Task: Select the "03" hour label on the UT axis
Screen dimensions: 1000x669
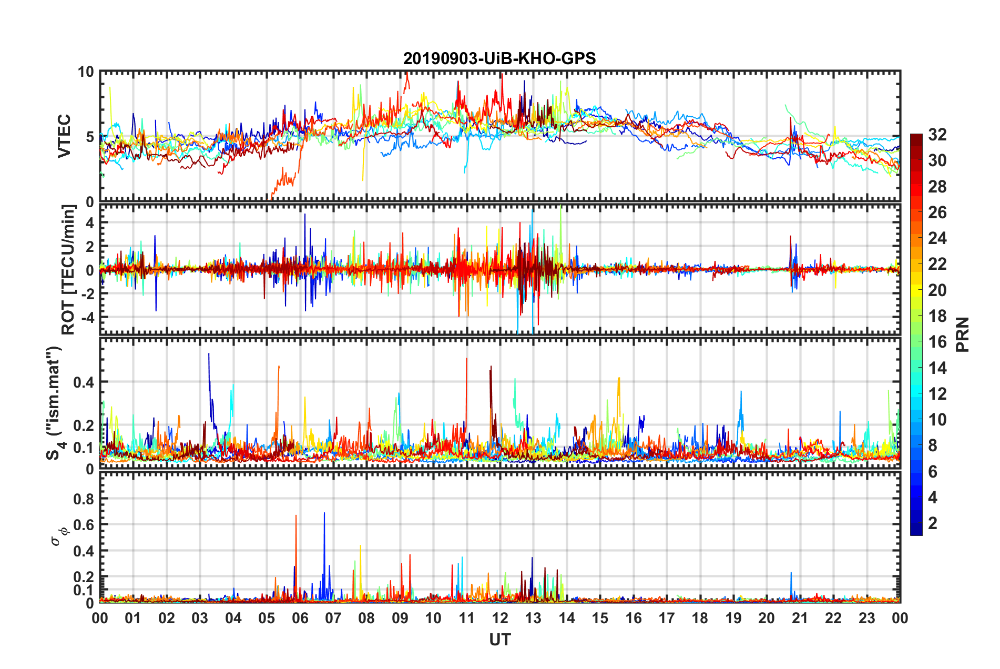Action: 200,618
